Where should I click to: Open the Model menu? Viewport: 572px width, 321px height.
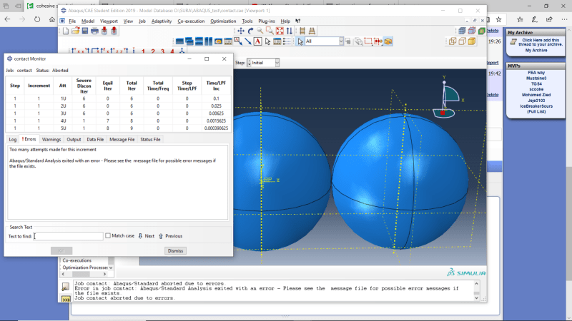click(x=87, y=21)
